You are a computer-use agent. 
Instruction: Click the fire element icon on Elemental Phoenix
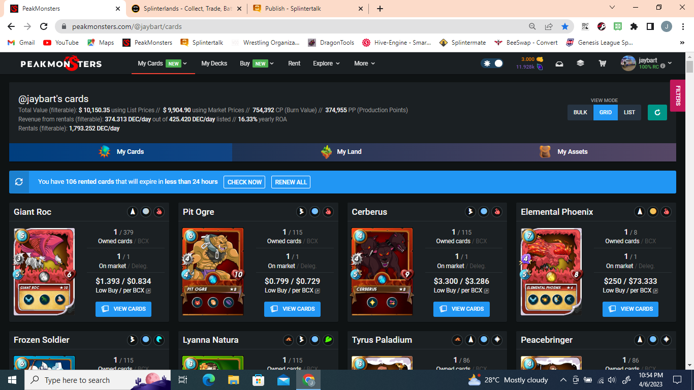(666, 212)
